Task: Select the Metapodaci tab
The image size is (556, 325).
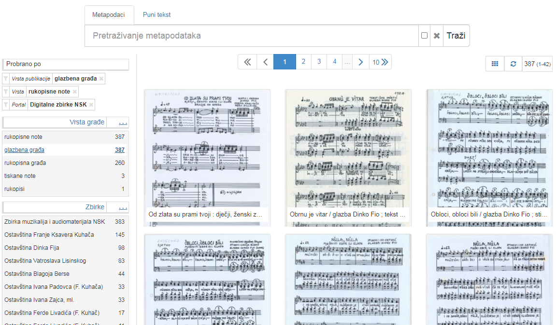Action: coord(109,15)
